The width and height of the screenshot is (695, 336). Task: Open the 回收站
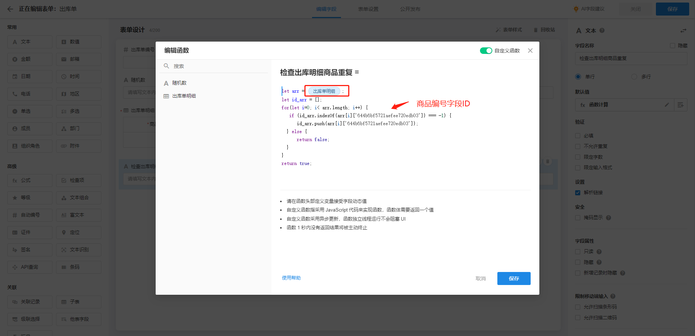pos(544,30)
